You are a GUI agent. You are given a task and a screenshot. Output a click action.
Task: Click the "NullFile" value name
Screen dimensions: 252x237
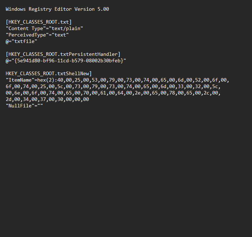[19, 106]
